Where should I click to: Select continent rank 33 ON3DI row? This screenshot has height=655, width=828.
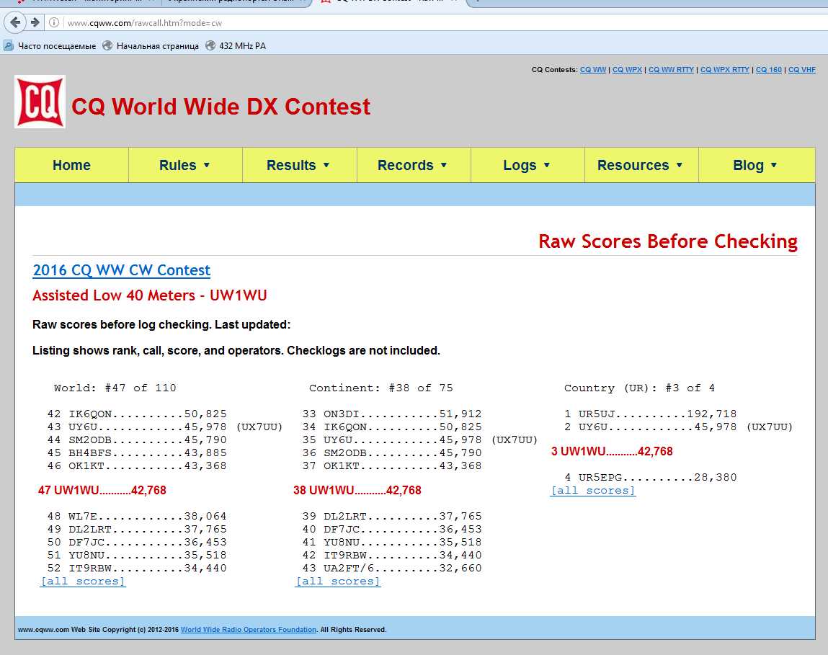(392, 414)
